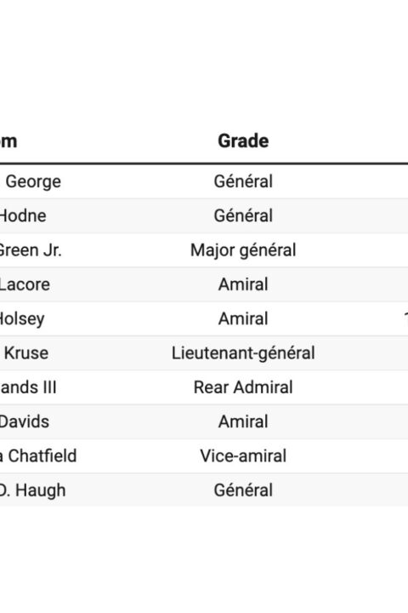The height and width of the screenshot is (613, 408).
Task: Select the Chatfield name cell
Action: (x=38, y=456)
